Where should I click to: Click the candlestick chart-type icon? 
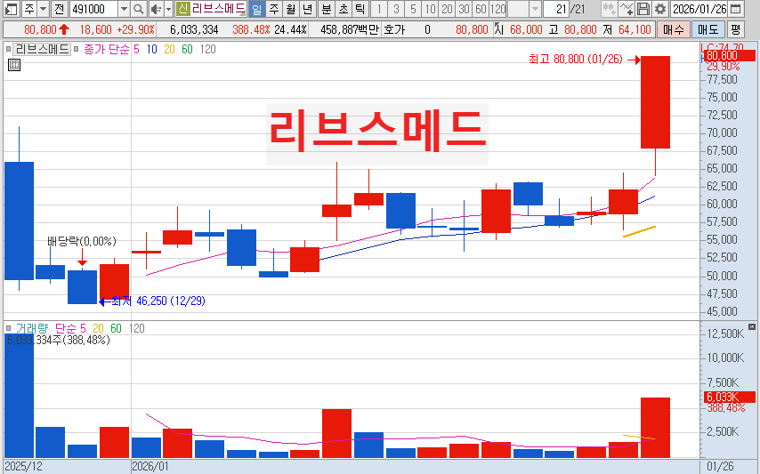pyautogui.click(x=609, y=9)
